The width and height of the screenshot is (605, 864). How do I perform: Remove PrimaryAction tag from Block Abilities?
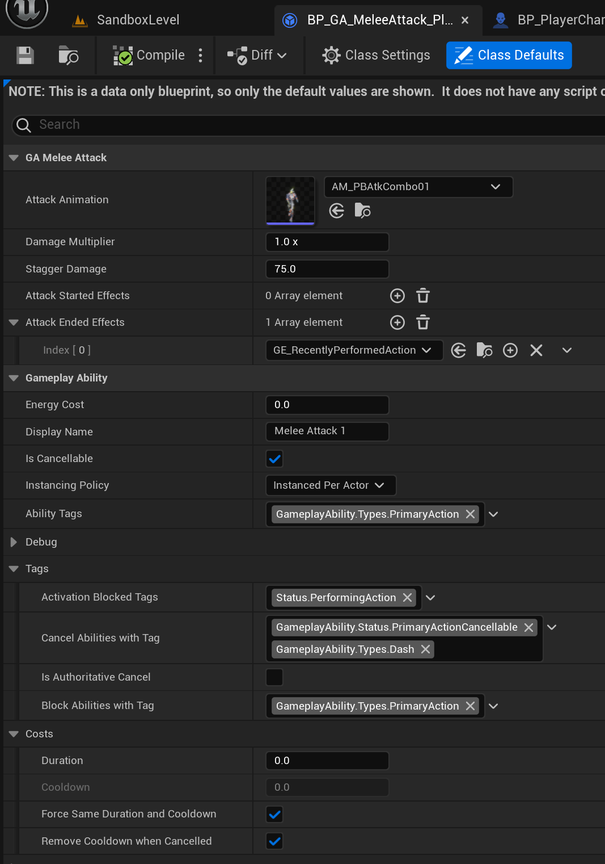click(x=470, y=706)
